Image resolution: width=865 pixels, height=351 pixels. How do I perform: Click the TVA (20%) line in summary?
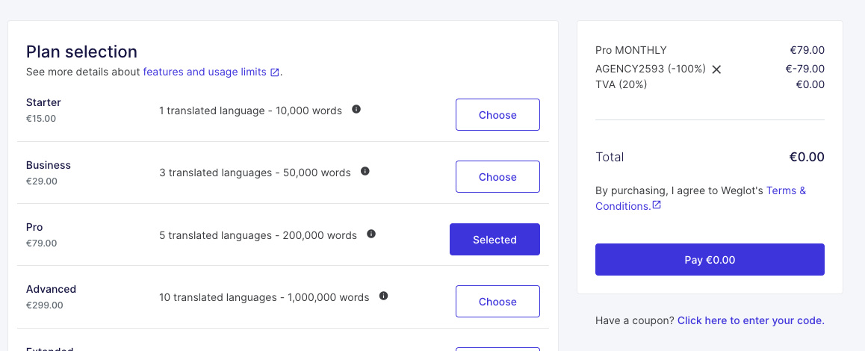(x=621, y=84)
